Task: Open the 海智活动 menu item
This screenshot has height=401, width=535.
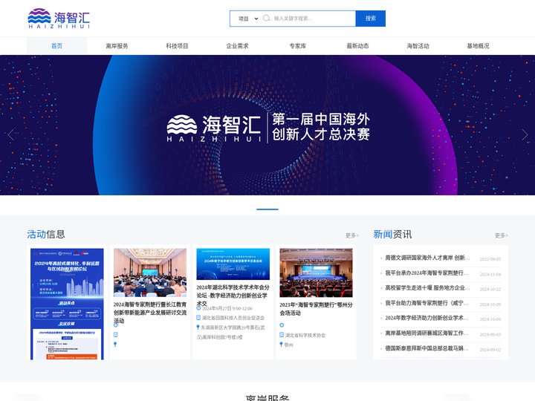Action: (x=418, y=46)
